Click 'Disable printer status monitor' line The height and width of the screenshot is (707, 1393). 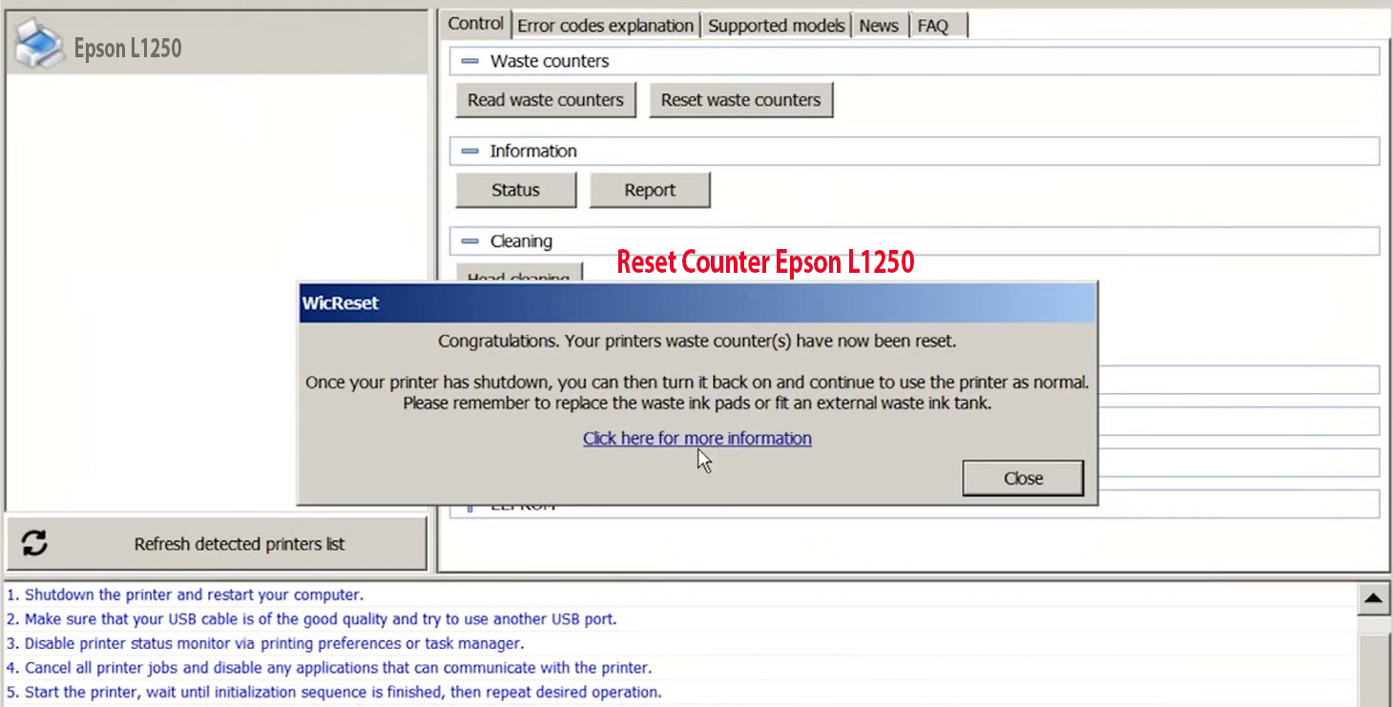tap(264, 644)
